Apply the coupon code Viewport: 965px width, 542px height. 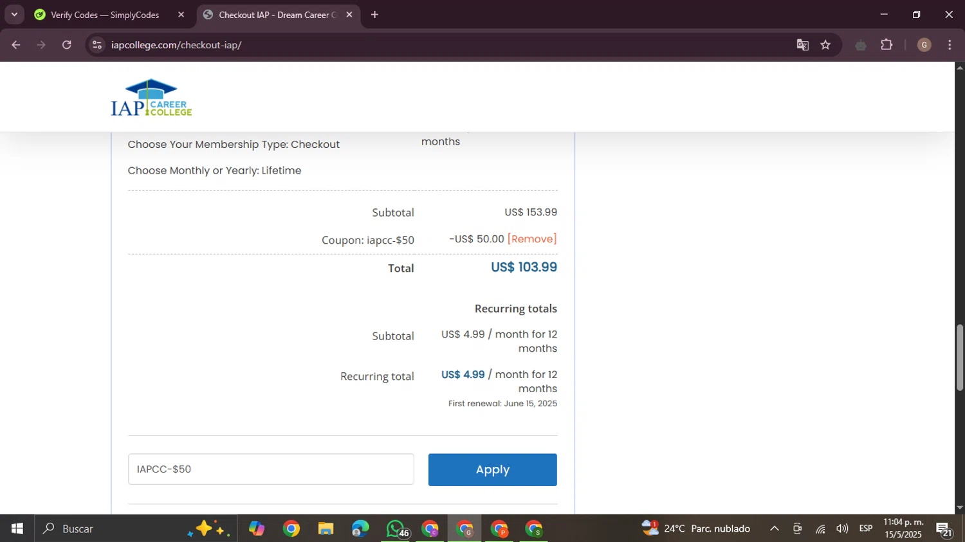(x=493, y=470)
